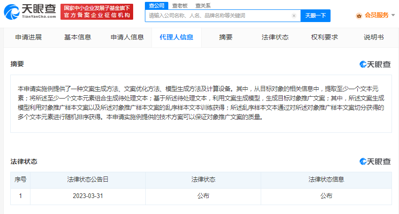
Task: Open the 申请进展 tab
Action: pos(28,37)
